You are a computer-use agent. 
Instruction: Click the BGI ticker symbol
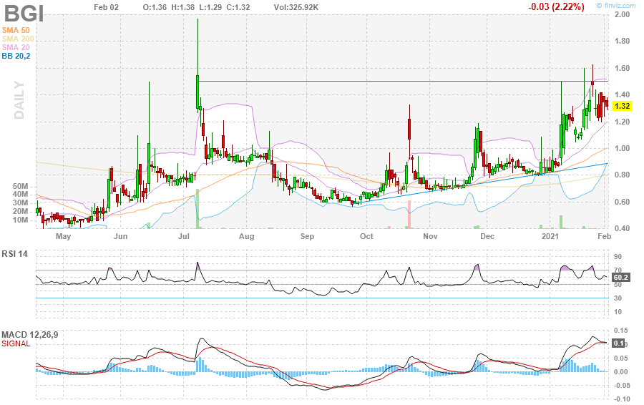coord(24,13)
